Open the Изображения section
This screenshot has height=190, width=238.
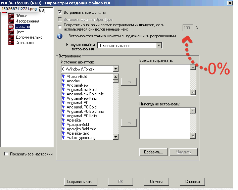pos(27,21)
